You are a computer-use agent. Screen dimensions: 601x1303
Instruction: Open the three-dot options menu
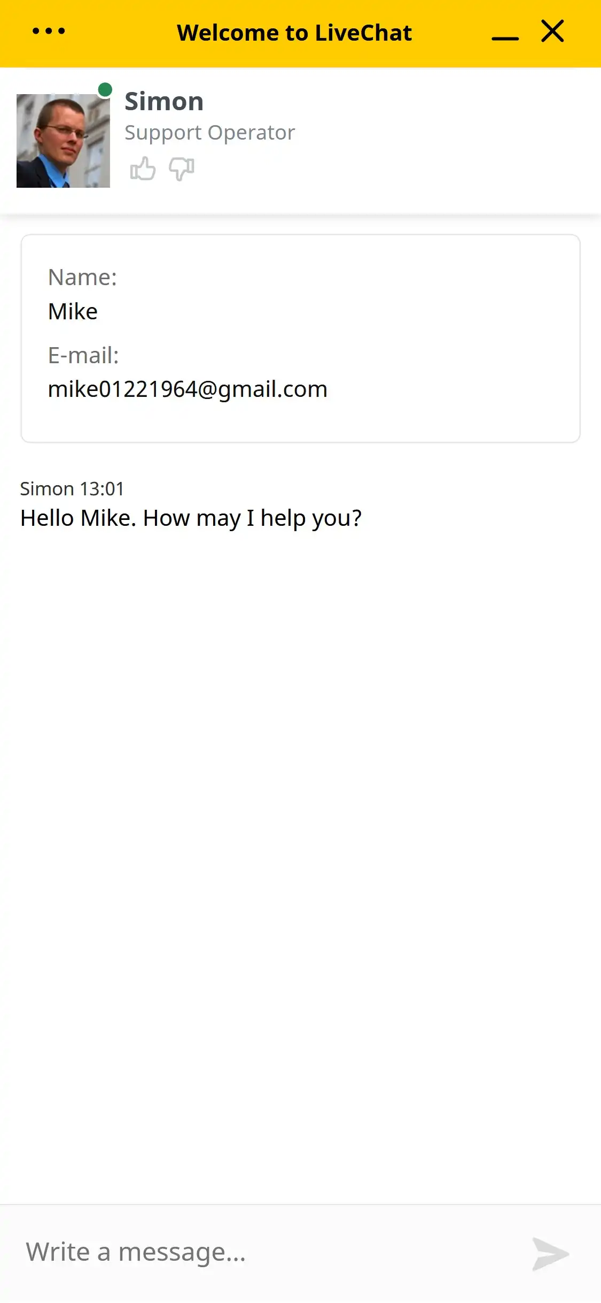(49, 32)
